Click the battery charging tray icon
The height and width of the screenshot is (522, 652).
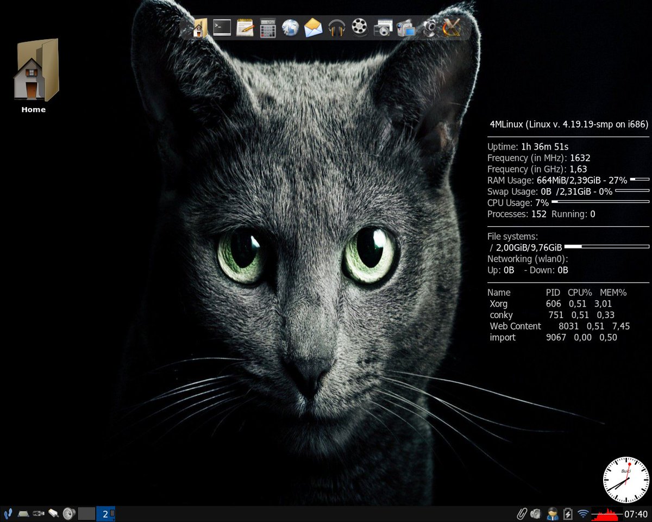(568, 513)
